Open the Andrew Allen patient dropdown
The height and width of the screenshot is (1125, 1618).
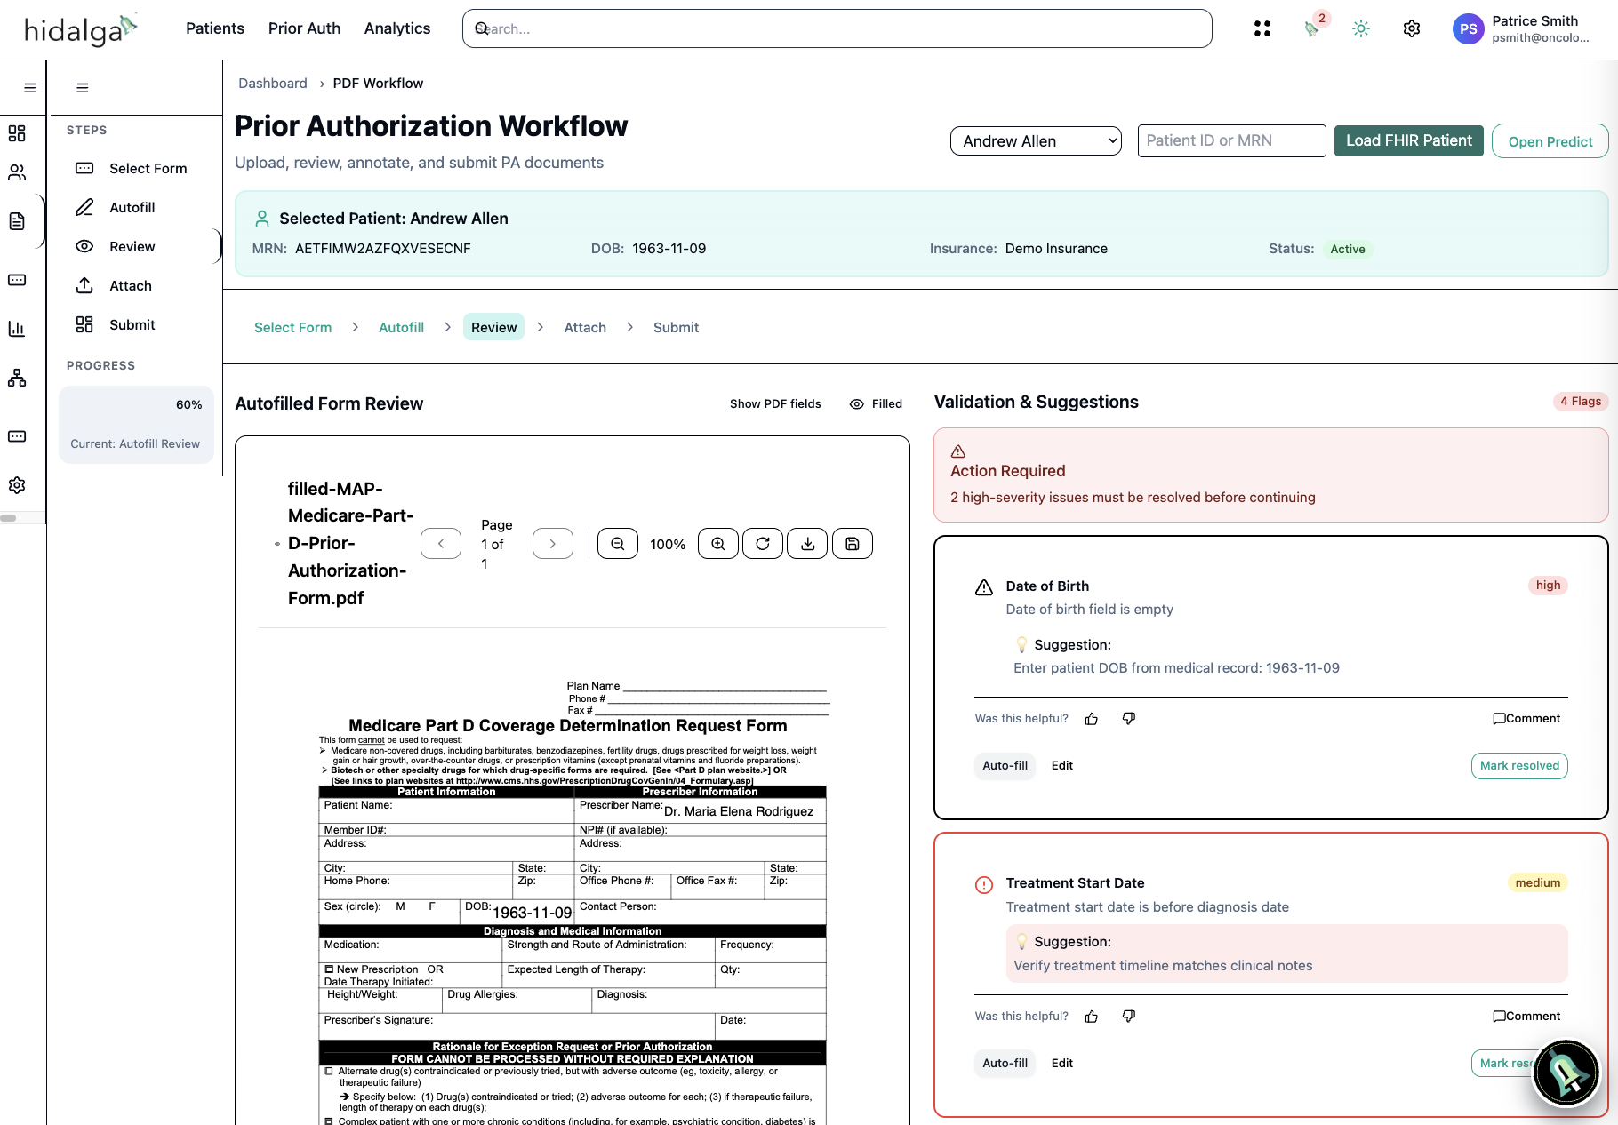[x=1036, y=141]
